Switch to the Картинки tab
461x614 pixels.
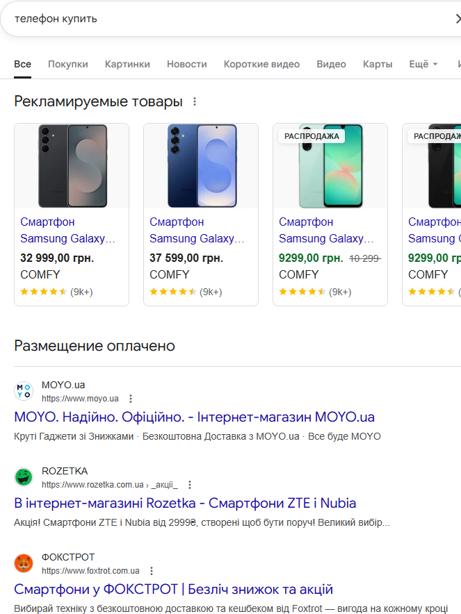127,64
